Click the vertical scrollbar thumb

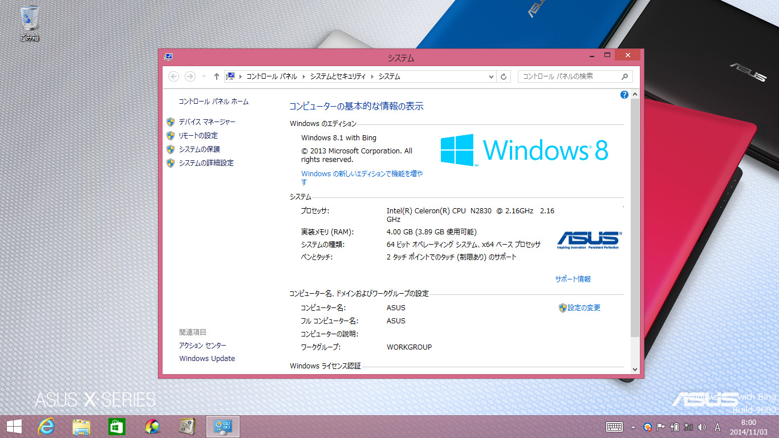click(635, 218)
